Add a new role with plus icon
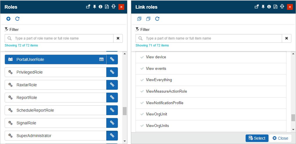This screenshot has height=144, width=296. point(8,19)
